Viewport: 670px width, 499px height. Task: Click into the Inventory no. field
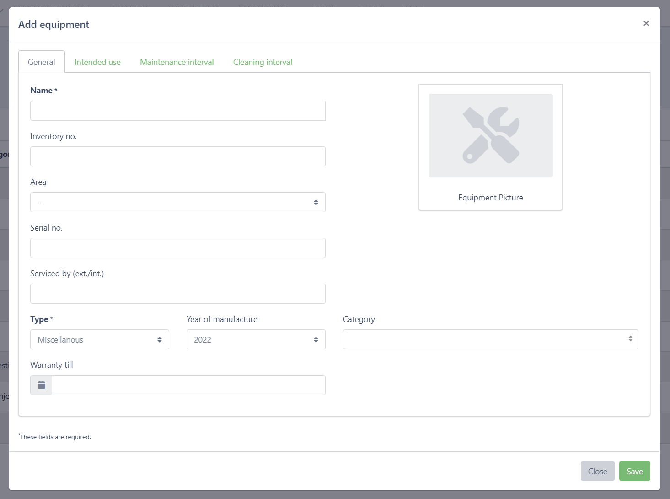[177, 156]
